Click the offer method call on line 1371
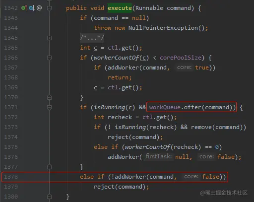This screenshot has width=254, height=202. click(x=192, y=107)
